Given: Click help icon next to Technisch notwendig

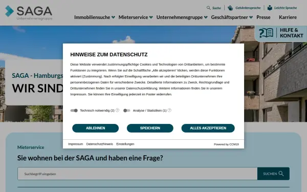Looking at the screenshot, I should tap(117, 110).
